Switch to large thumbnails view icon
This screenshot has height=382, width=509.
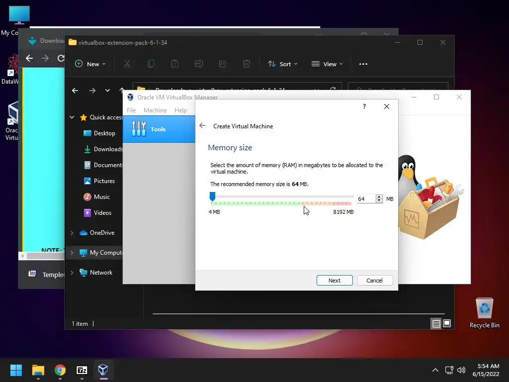click(447, 323)
